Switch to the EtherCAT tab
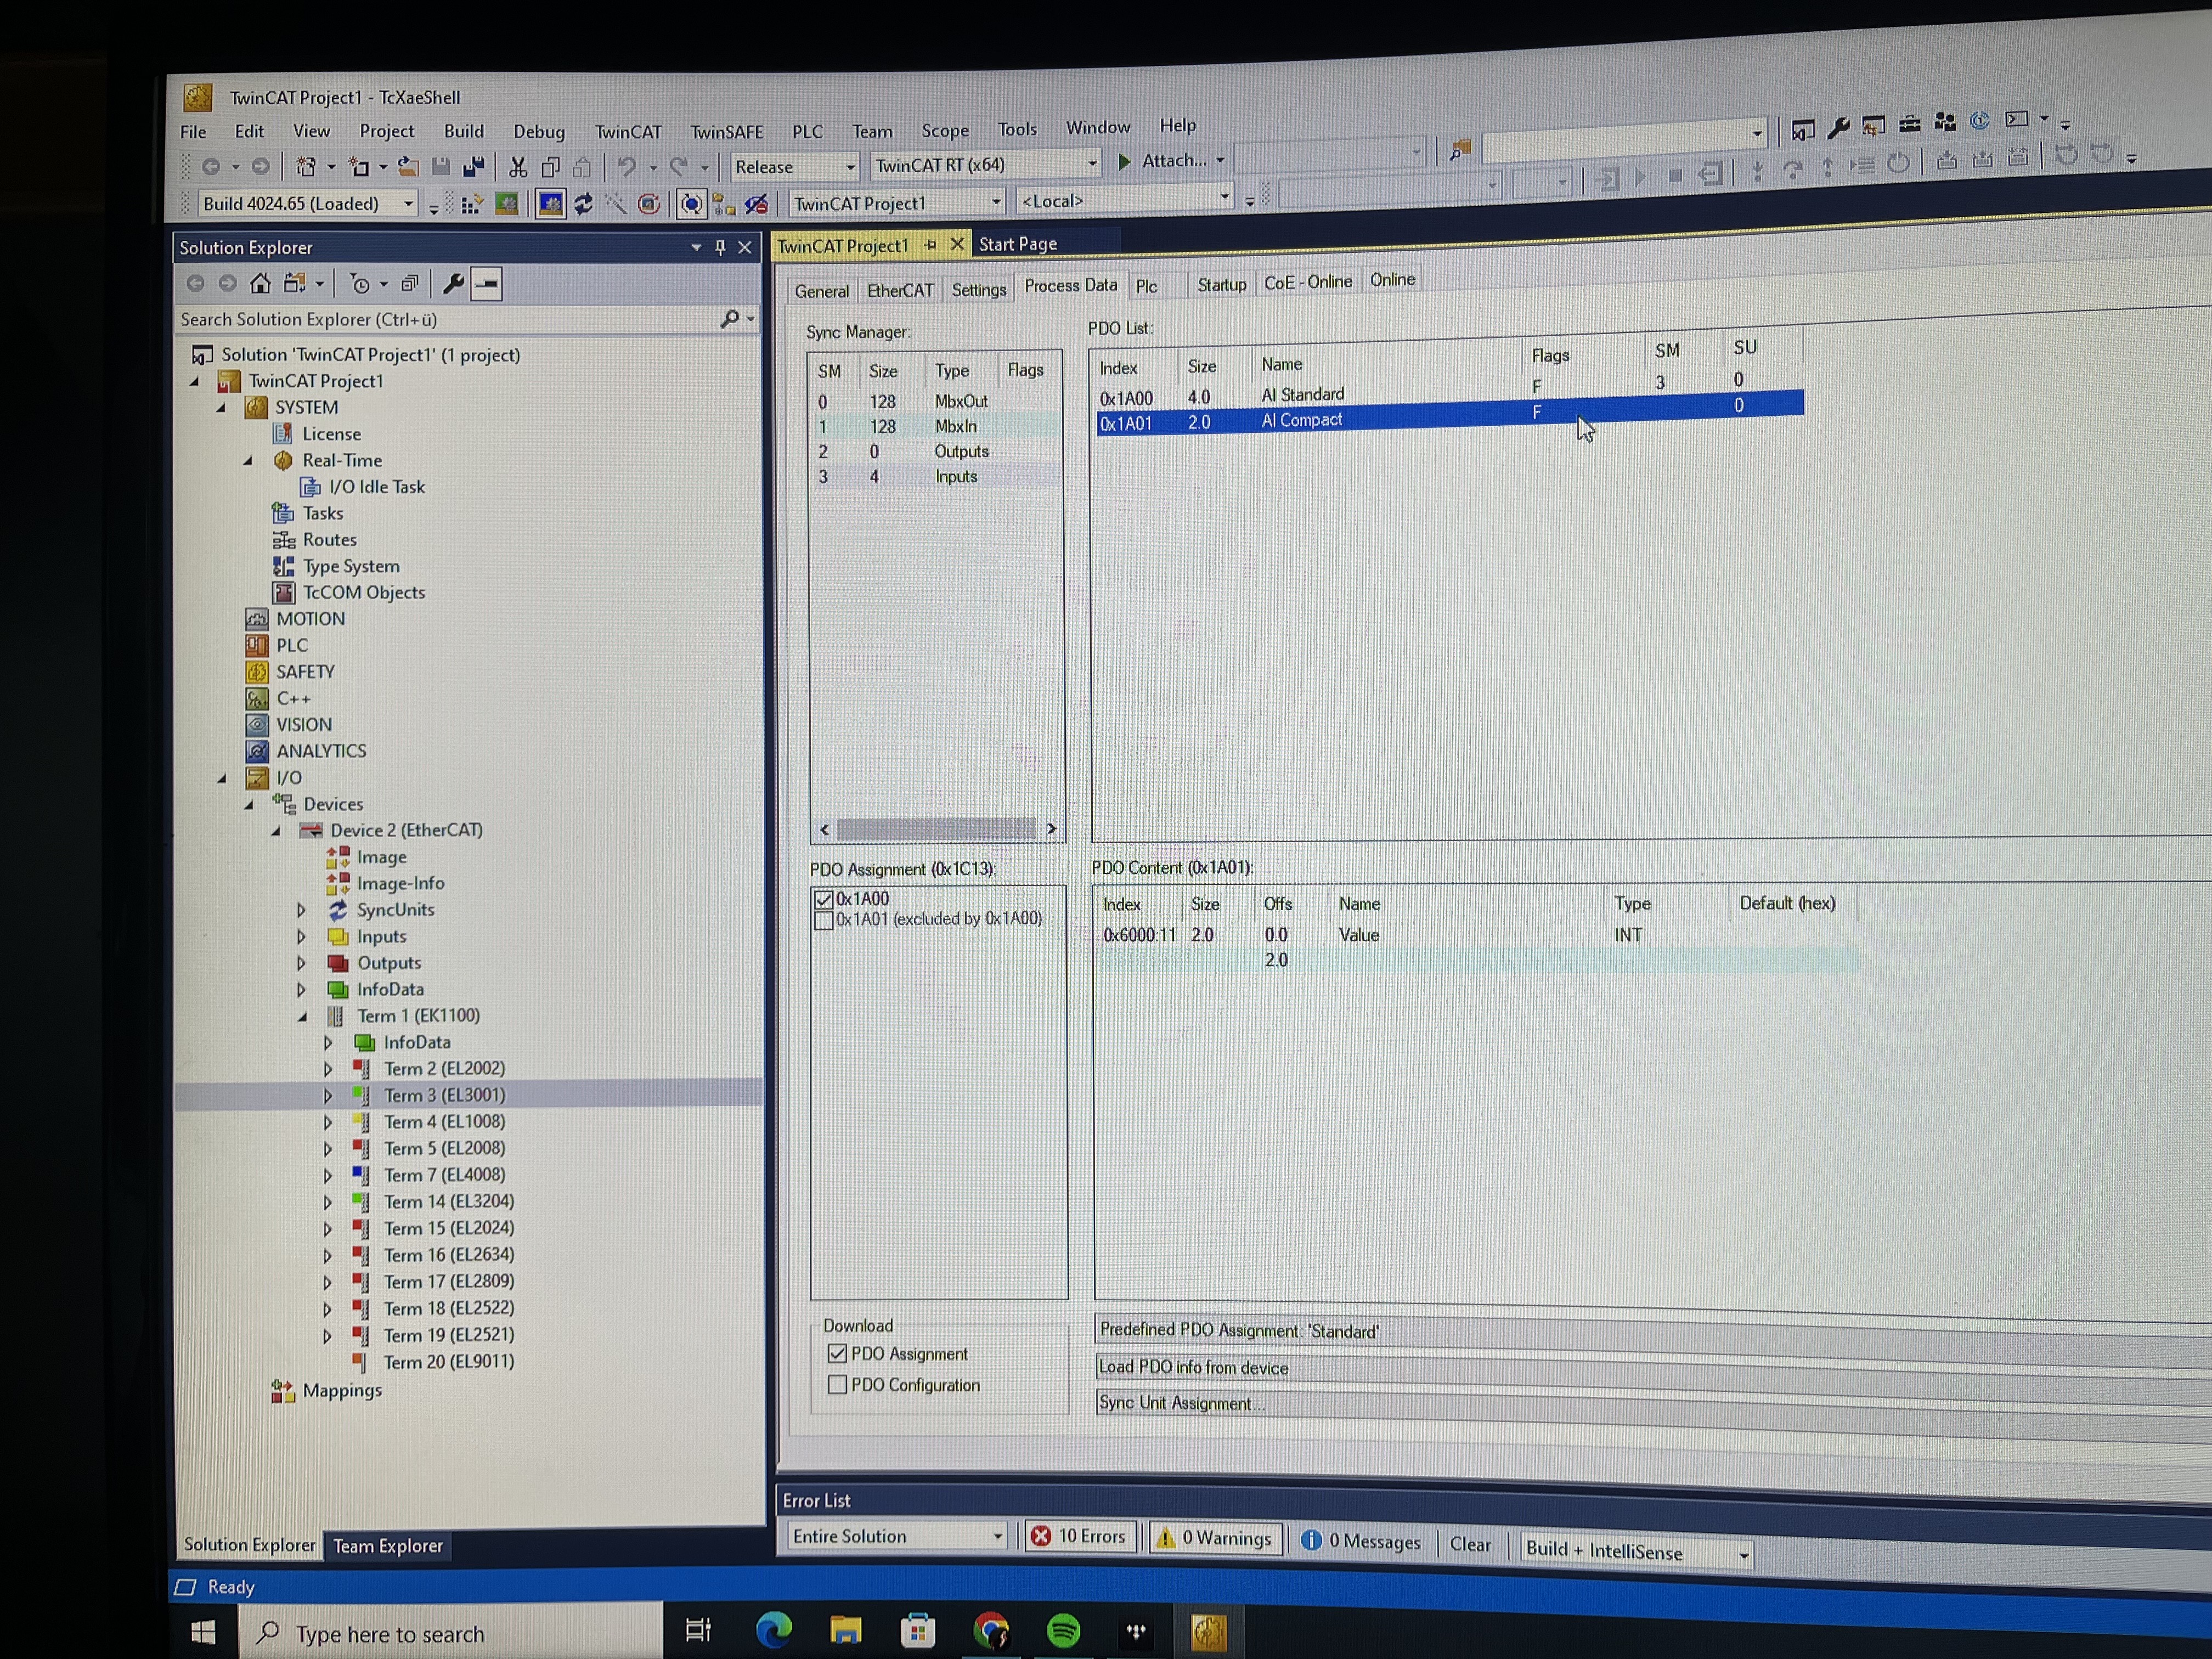 pyautogui.click(x=900, y=291)
